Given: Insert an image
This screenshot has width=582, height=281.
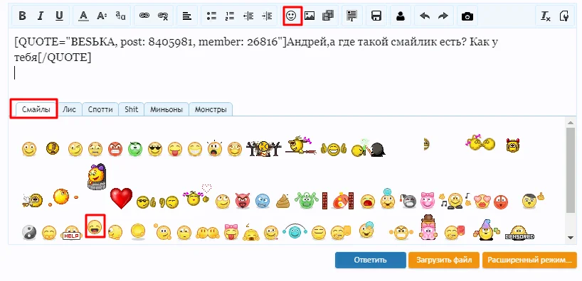Looking at the screenshot, I should point(309,16).
